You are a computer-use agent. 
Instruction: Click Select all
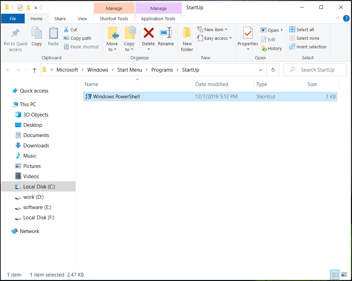click(302, 29)
